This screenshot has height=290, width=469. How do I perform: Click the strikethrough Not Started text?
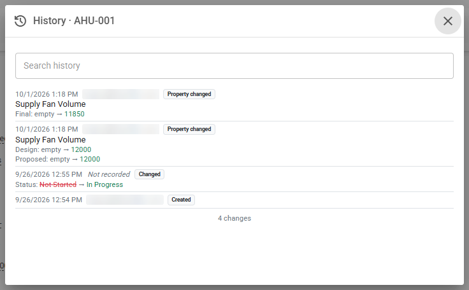click(x=58, y=184)
